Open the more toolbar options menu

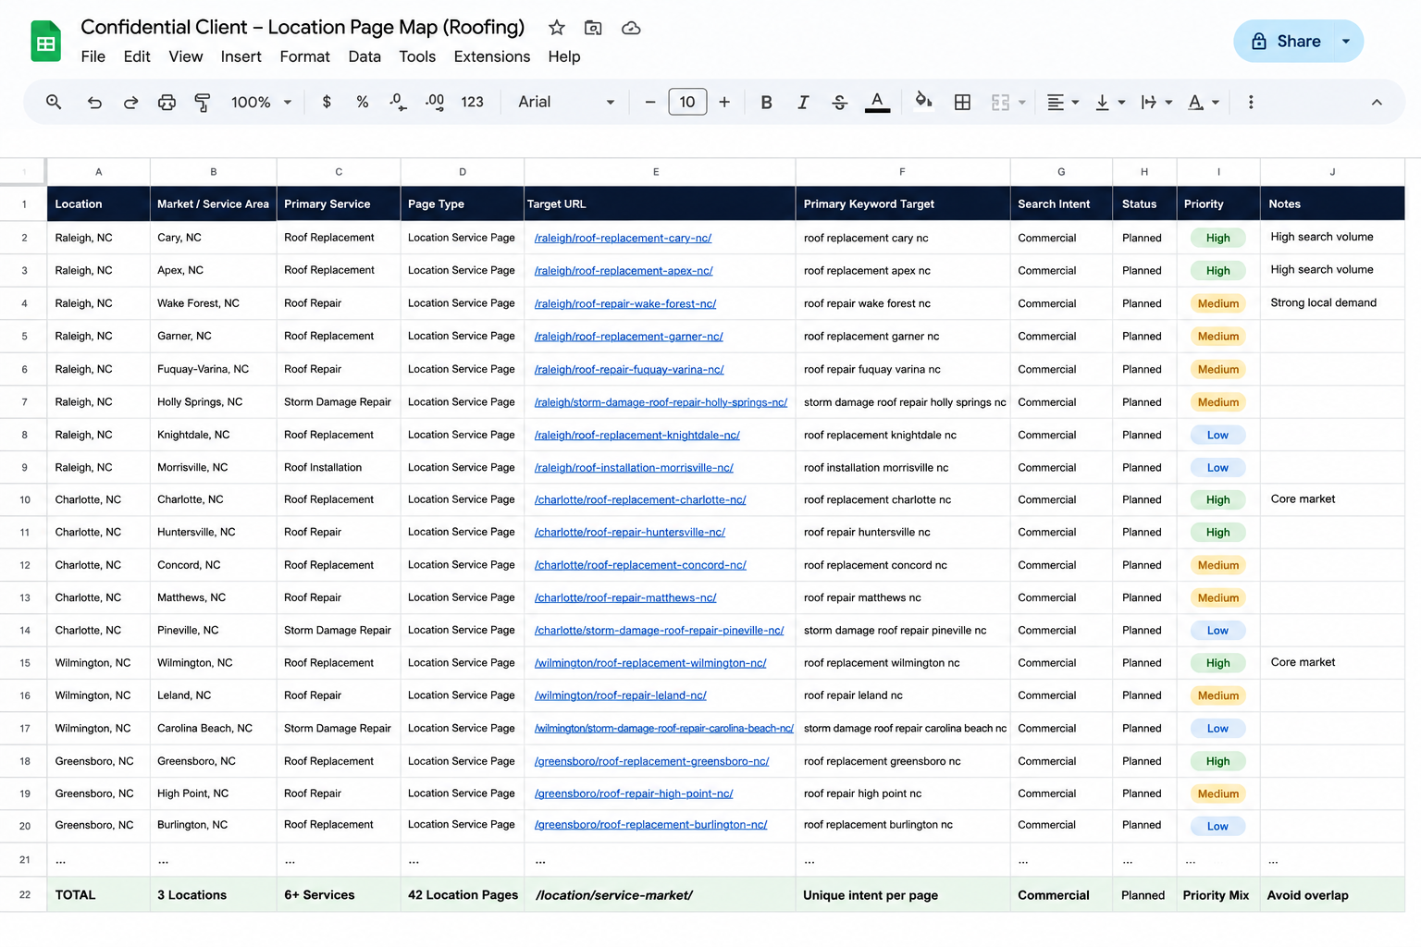pos(1251,102)
